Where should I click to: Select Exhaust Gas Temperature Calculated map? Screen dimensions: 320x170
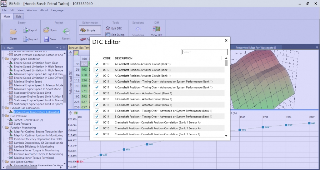(x=37, y=112)
